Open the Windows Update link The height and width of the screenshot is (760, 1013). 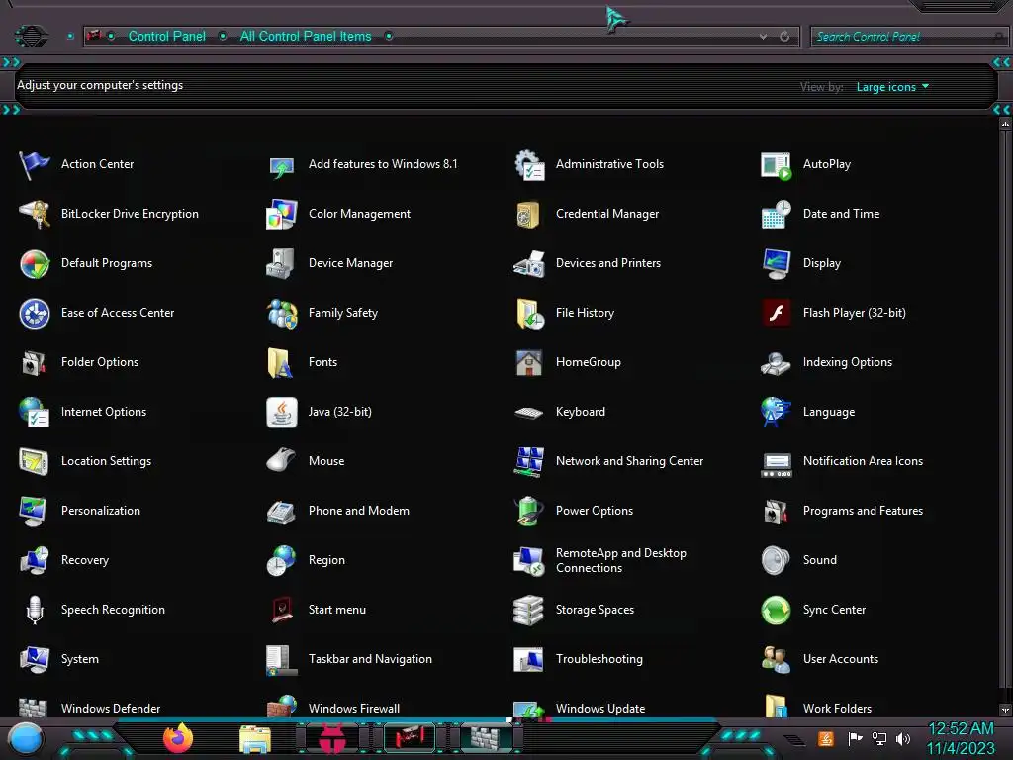pos(600,709)
